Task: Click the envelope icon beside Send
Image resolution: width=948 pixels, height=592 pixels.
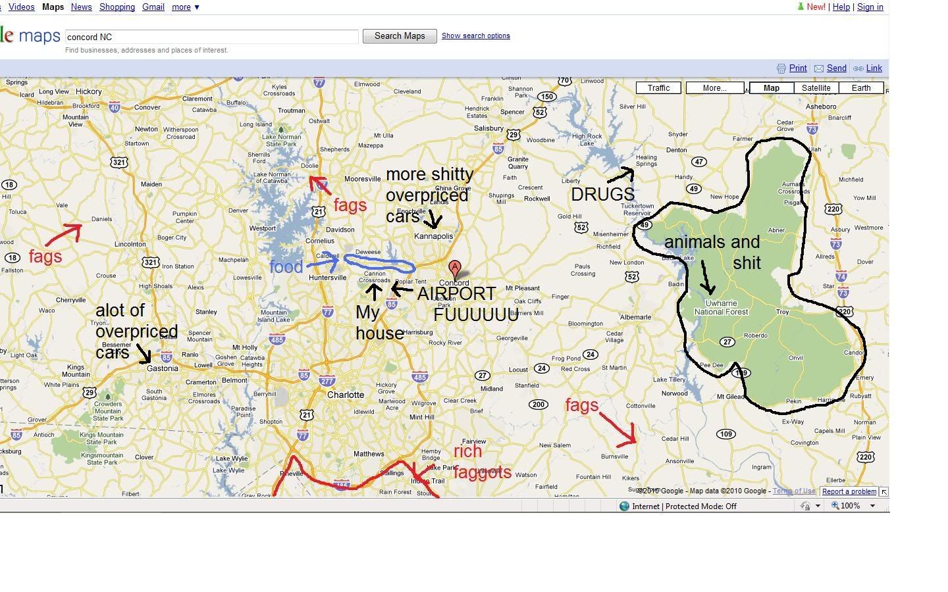Action: coord(819,68)
